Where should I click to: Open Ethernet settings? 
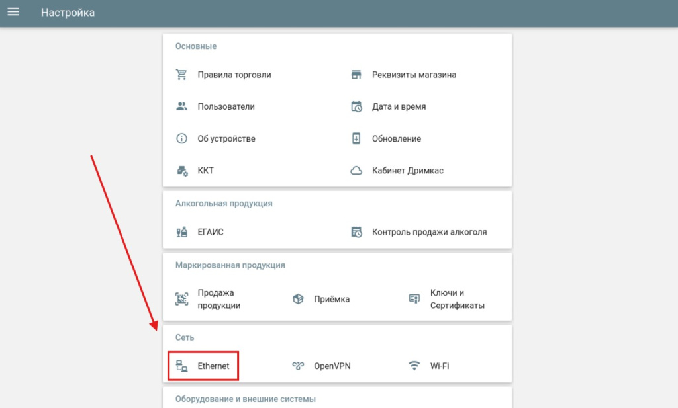pos(203,365)
